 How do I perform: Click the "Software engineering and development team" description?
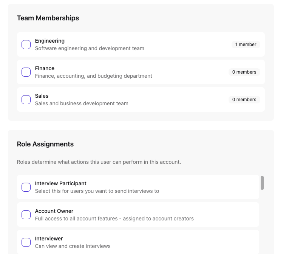pos(90,48)
